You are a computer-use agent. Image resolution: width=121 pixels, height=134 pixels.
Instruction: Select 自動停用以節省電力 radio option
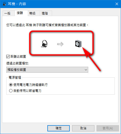coord(11,91)
